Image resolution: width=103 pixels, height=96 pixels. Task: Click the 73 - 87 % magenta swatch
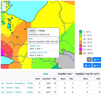81,50
